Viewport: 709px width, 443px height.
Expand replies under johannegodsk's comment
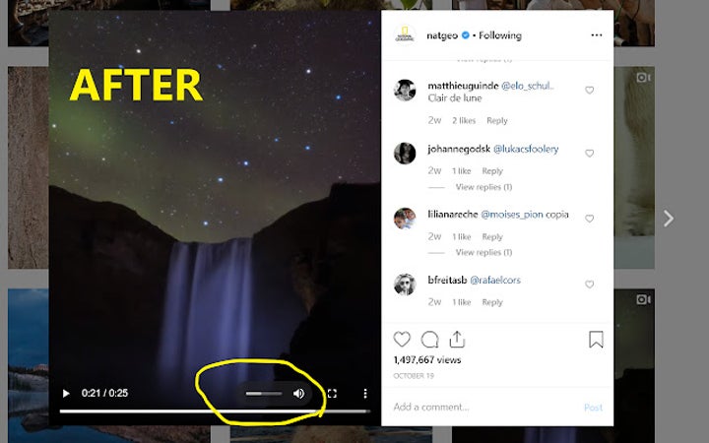point(483,187)
